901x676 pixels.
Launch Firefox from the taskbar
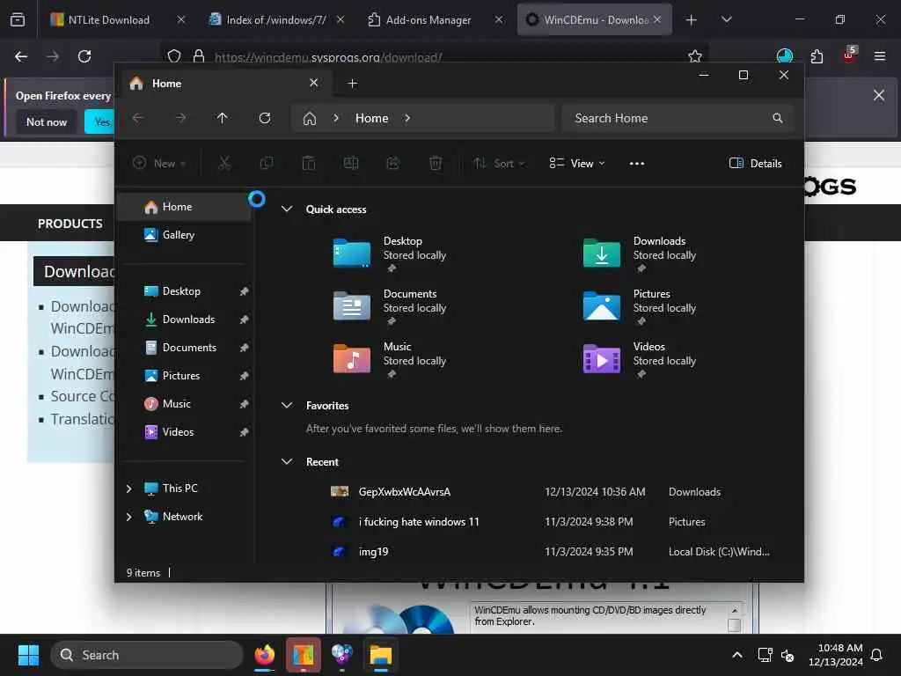[x=264, y=655]
